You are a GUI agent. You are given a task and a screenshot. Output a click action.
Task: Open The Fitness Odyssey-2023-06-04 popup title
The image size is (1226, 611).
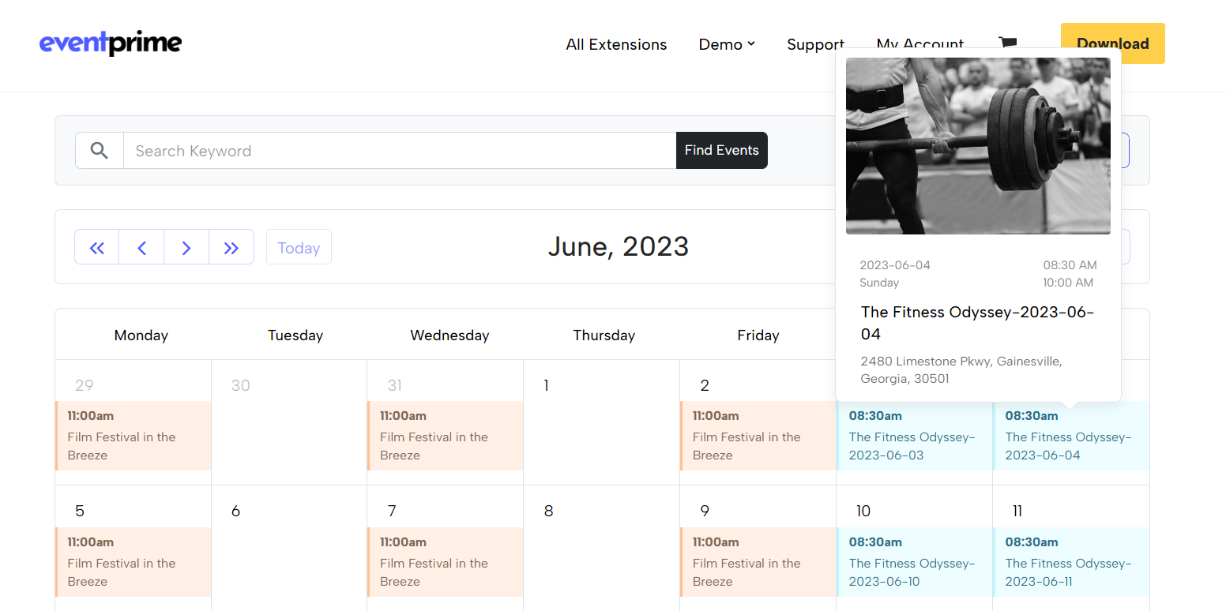[x=976, y=322]
